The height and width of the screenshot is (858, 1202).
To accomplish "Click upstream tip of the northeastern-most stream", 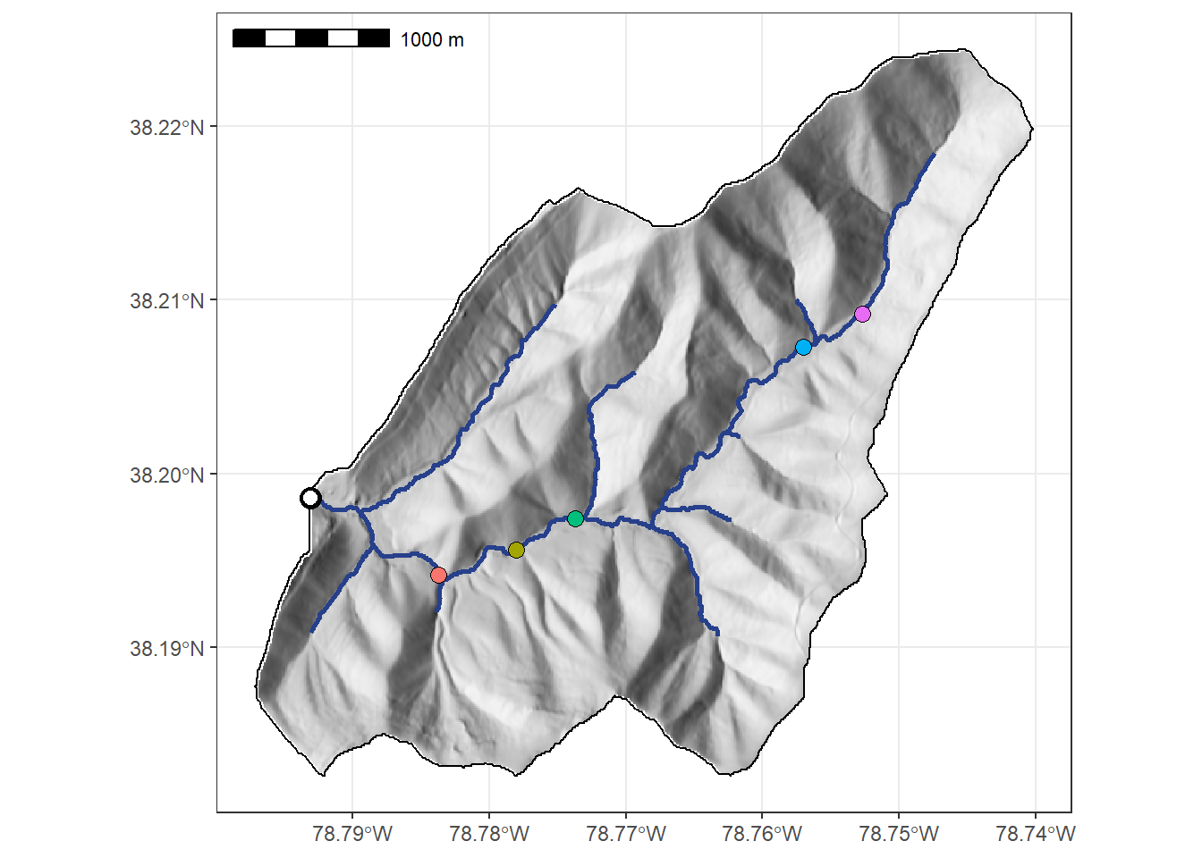I will point(935,154).
